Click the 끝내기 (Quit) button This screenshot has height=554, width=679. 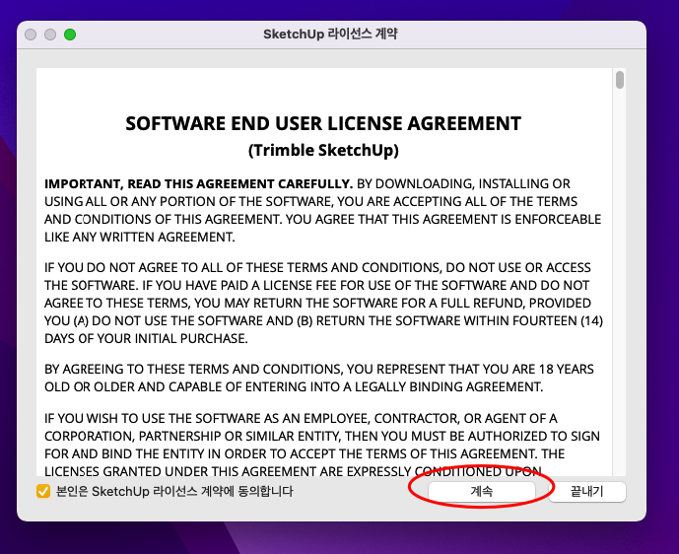point(586,492)
